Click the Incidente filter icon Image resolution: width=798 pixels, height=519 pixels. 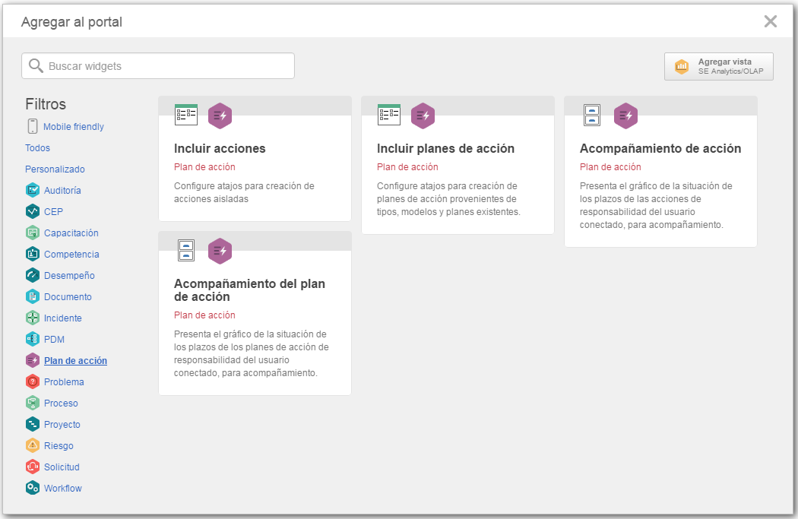click(x=33, y=318)
